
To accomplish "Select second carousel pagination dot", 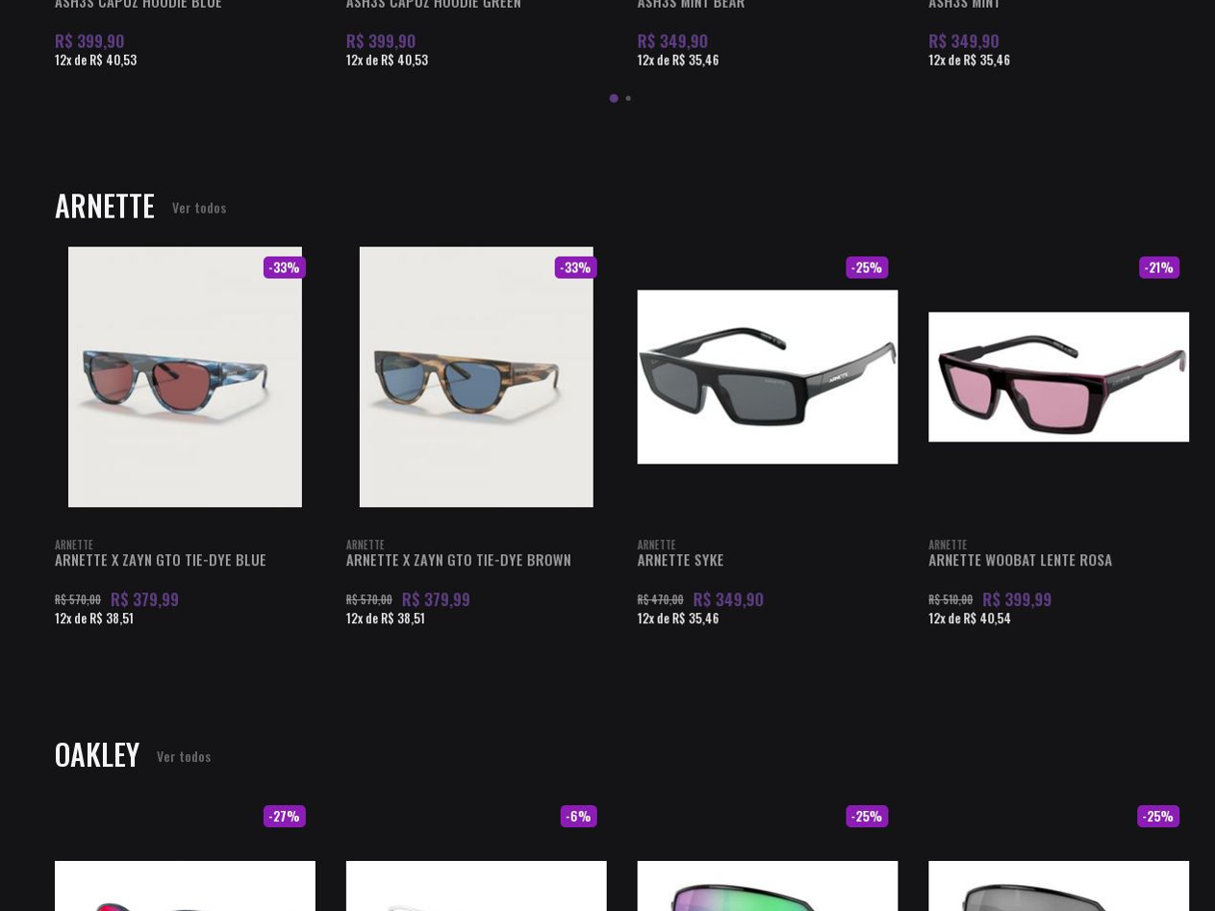I will click(628, 98).
